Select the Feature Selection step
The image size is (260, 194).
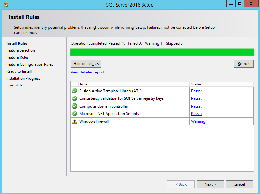pos(21,50)
